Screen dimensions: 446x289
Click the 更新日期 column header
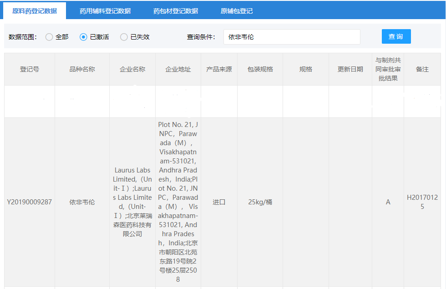(x=350, y=69)
